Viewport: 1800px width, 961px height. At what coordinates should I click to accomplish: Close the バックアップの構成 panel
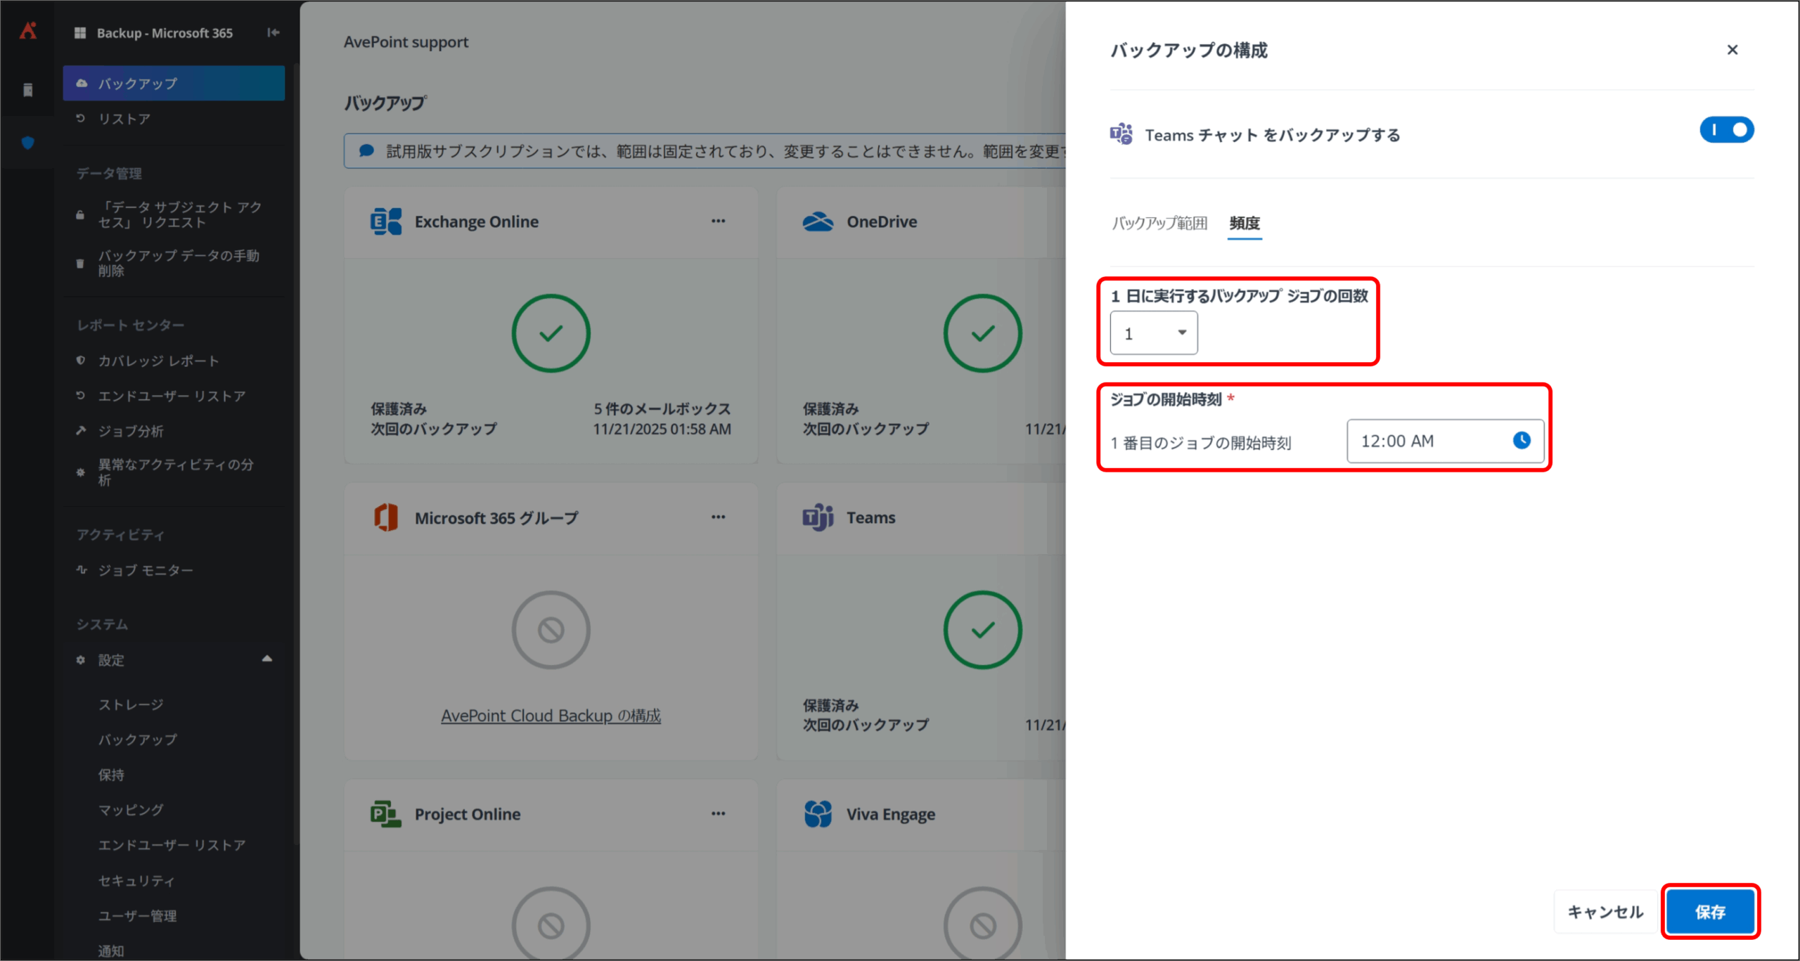(x=1732, y=50)
